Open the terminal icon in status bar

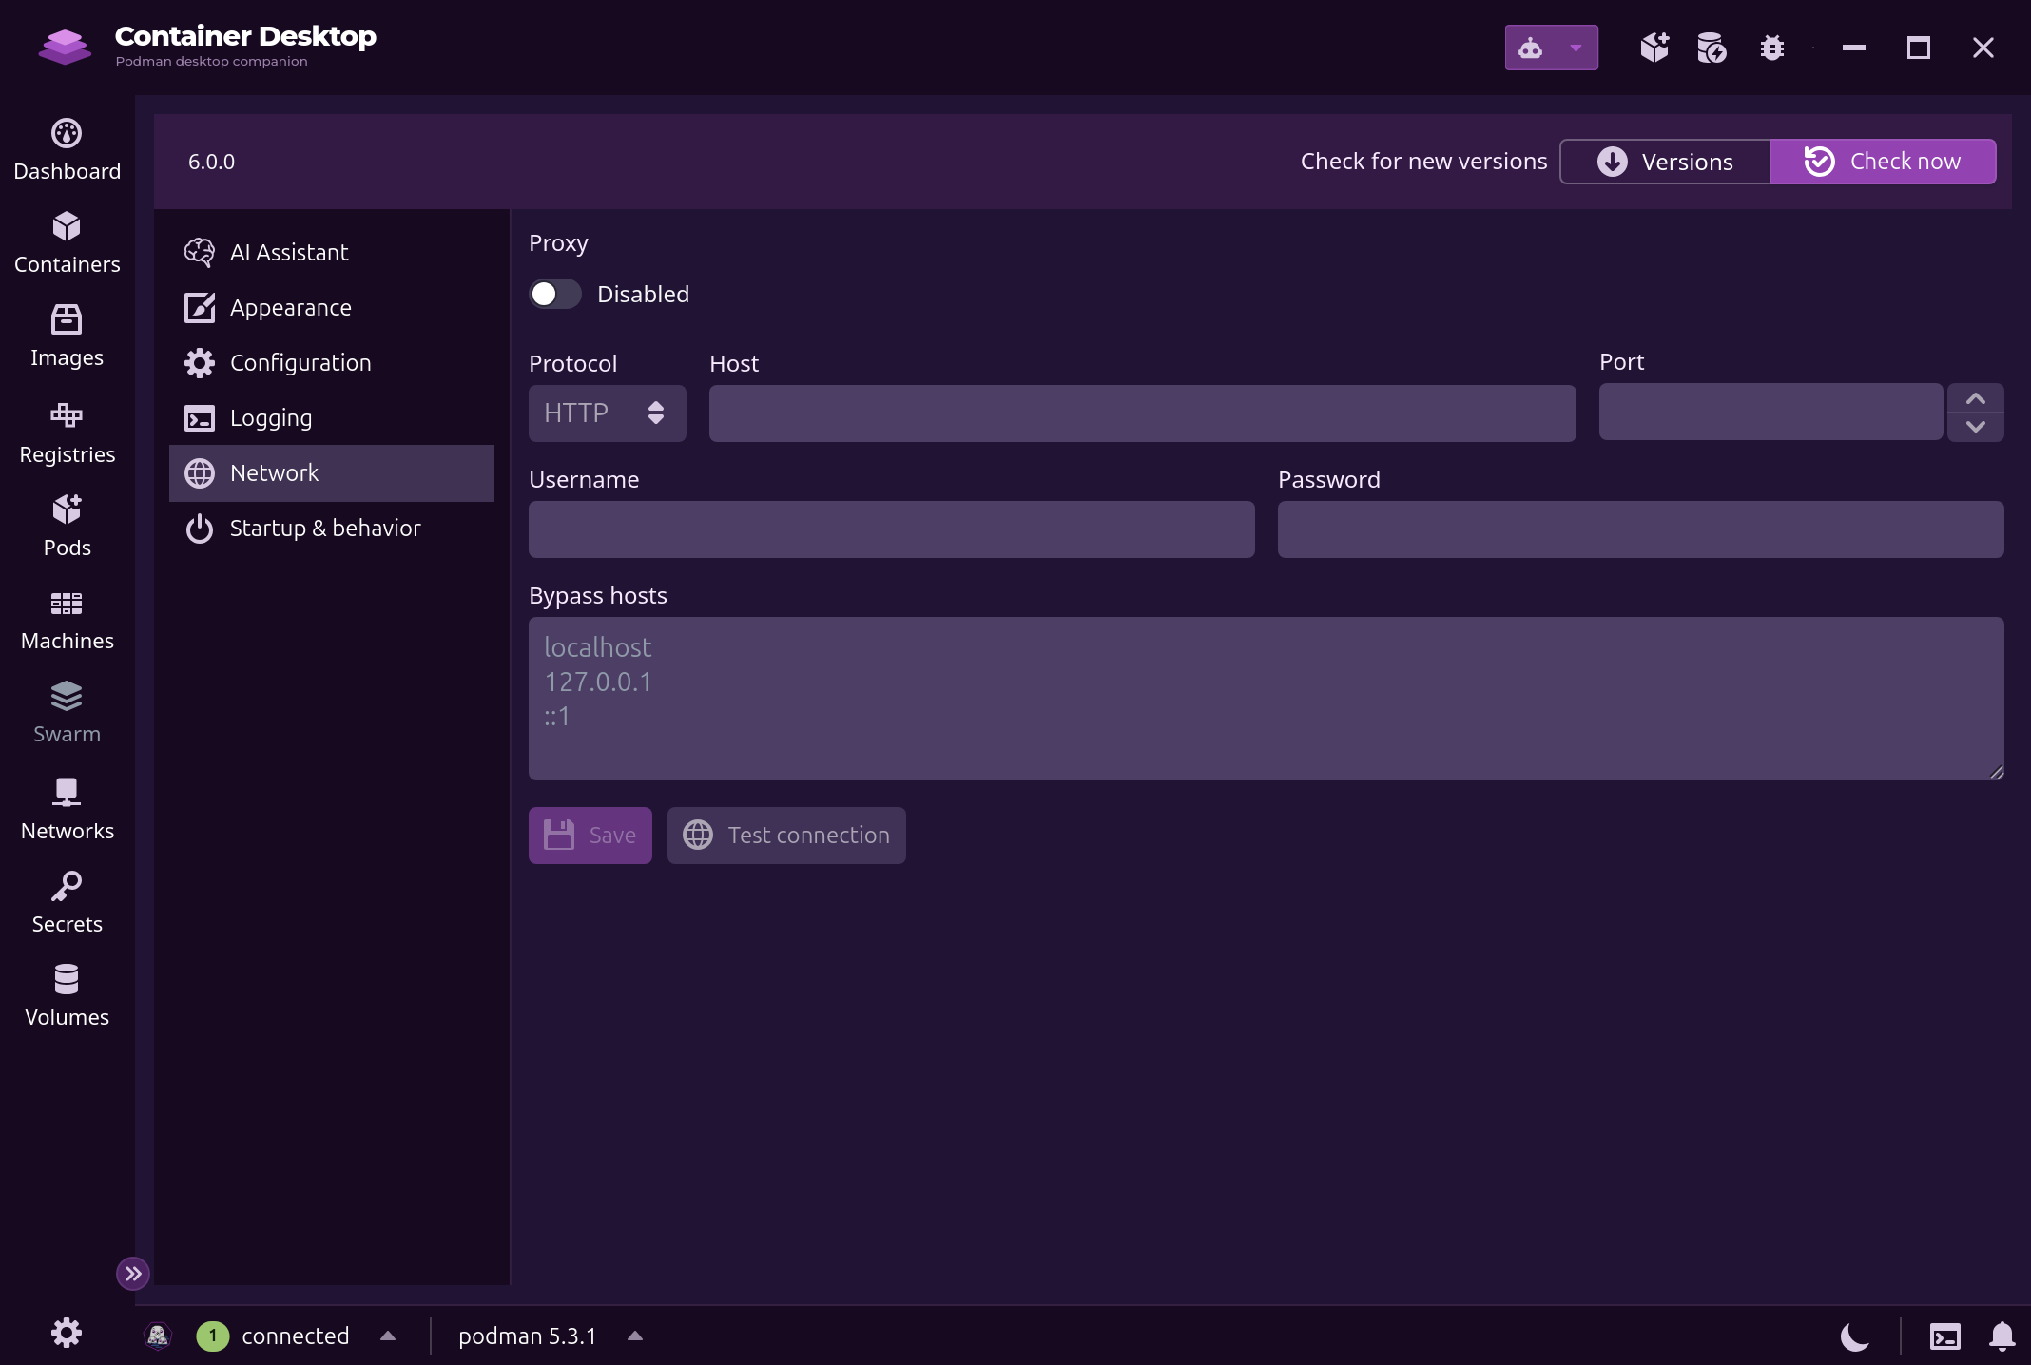1945,1336
